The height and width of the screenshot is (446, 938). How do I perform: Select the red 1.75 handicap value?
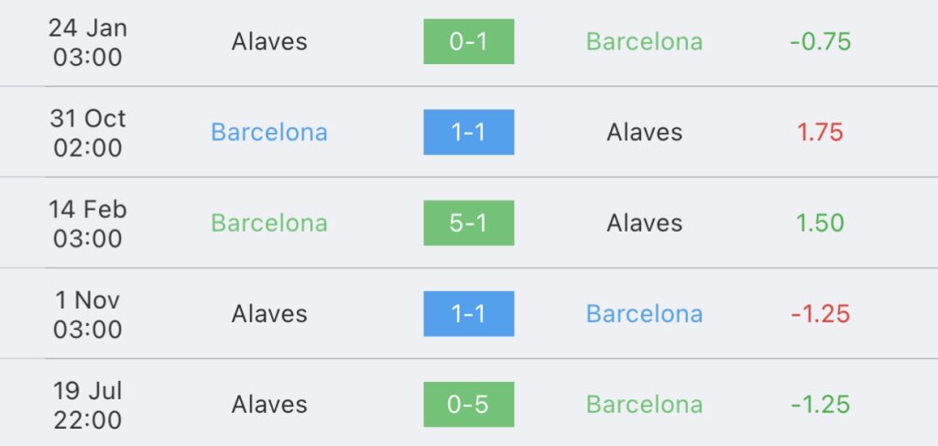pyautogui.click(x=820, y=132)
